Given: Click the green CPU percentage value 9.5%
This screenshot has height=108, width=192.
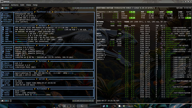Looking at the screenshot, I should click(x=132, y=12).
